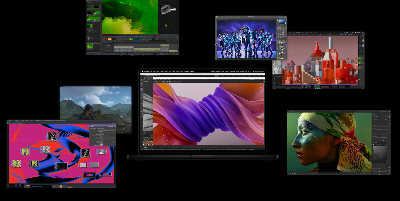Image resolution: width=400 pixels, height=201 pixels.
Task: Select the Rotate tool in Cinema 4D sidebar
Action: (x=142, y=92)
